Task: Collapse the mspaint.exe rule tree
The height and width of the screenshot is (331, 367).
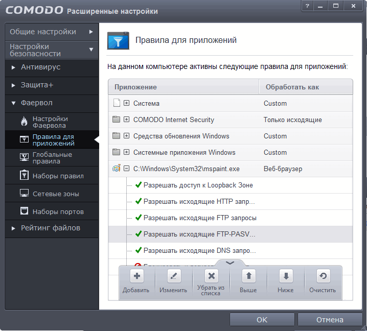Action: (x=126, y=169)
